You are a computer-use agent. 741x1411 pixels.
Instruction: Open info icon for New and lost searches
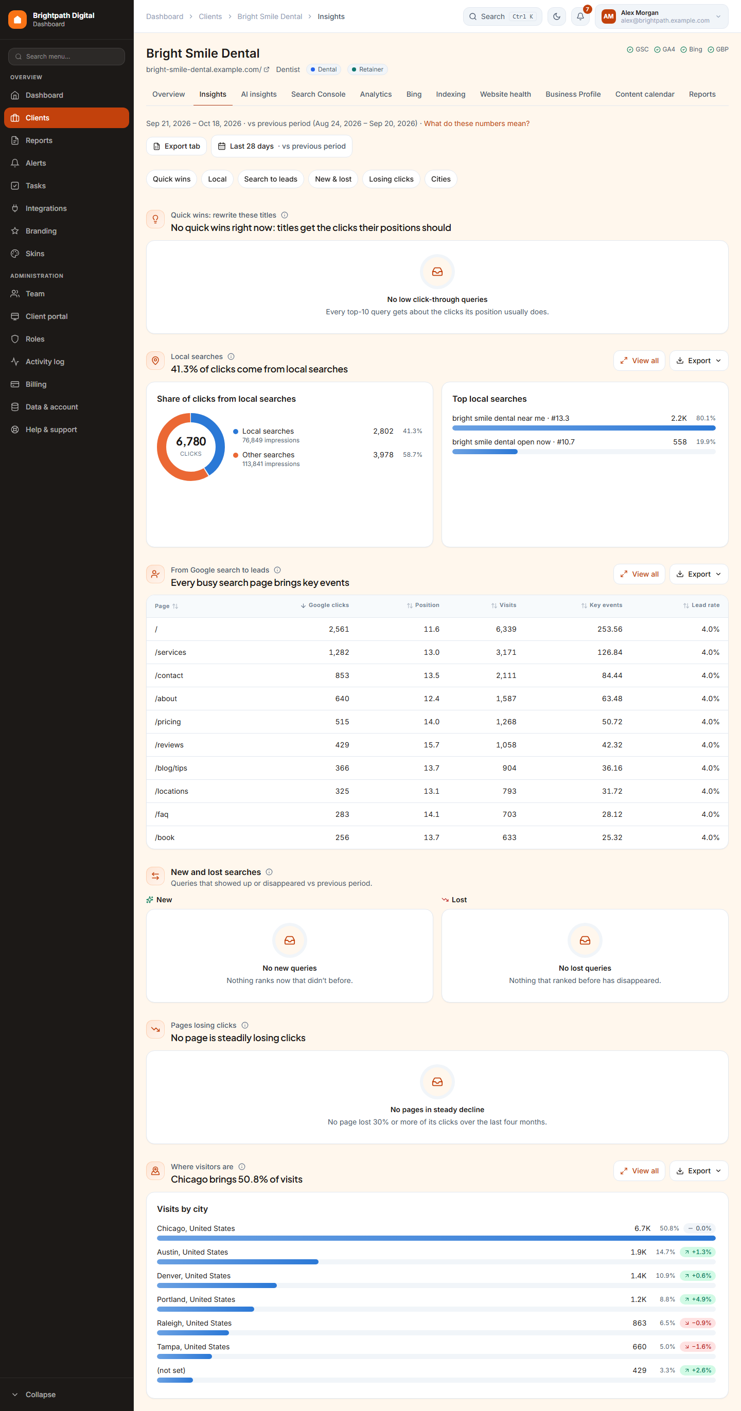(269, 872)
